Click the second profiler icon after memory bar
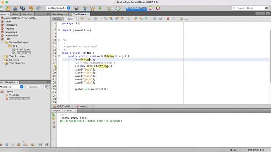The width and height of the screenshot is (271, 152). [x=158, y=8]
